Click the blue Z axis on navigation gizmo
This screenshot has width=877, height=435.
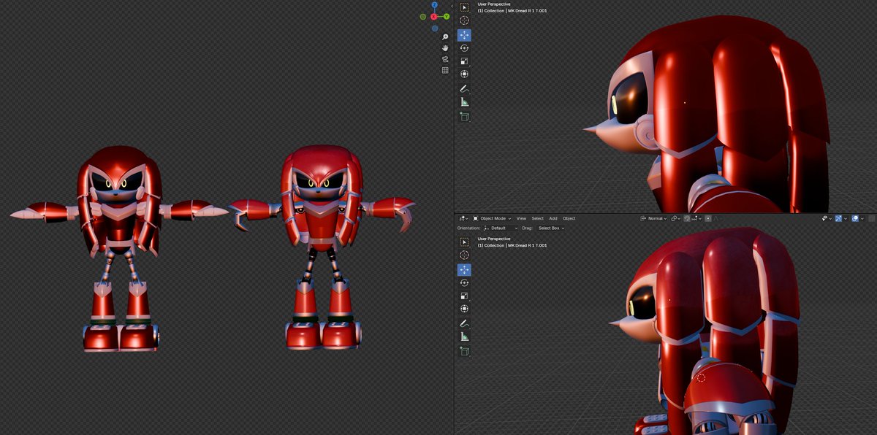pos(435,5)
